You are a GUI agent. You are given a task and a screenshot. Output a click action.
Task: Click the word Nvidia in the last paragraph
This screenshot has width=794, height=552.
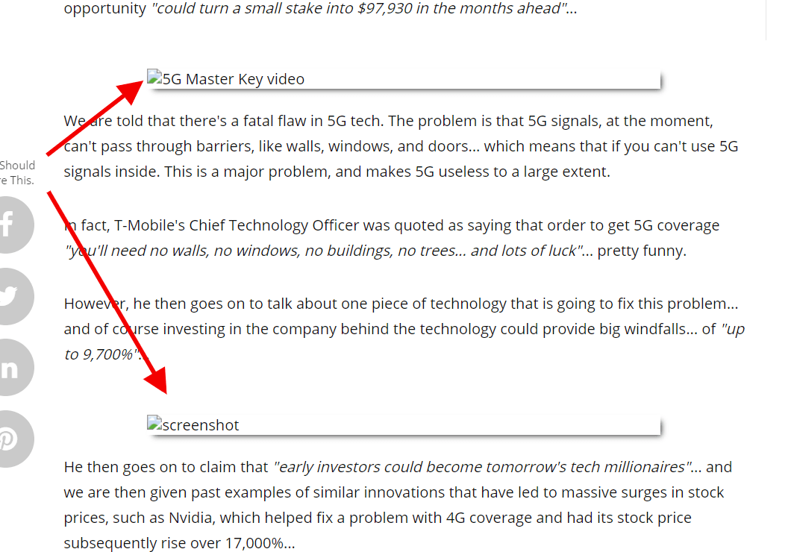point(190,518)
